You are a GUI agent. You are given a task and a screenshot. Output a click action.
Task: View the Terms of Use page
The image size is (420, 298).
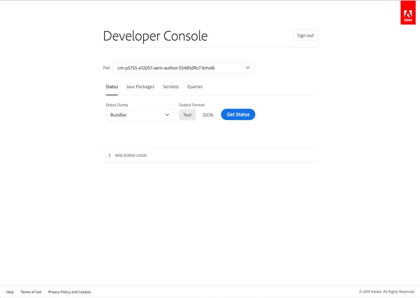(31, 292)
